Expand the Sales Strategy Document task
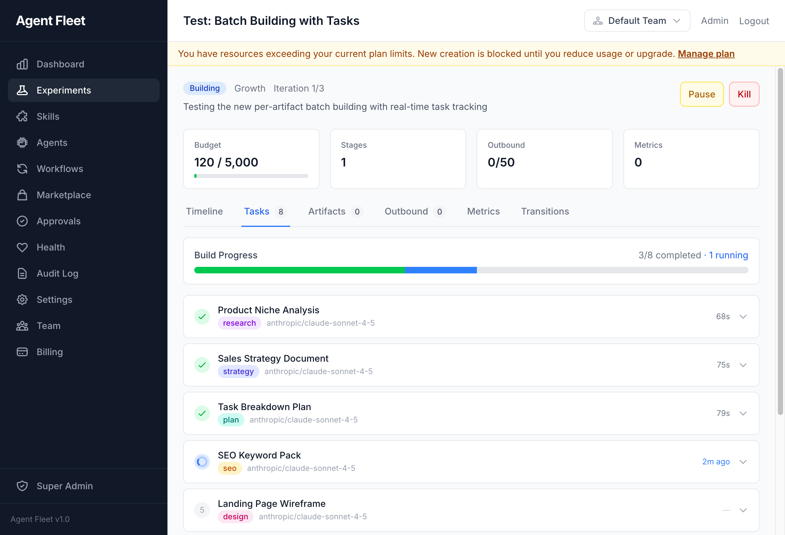The width and height of the screenshot is (785, 535). click(743, 365)
